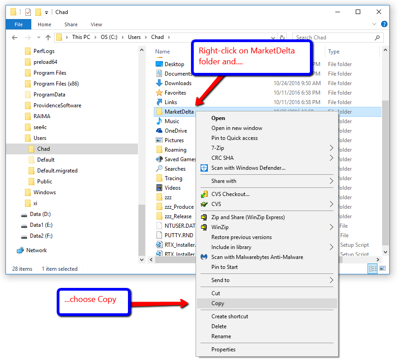The image size is (407, 364).
Task: Select the Pictures folder icon
Action: click(159, 140)
